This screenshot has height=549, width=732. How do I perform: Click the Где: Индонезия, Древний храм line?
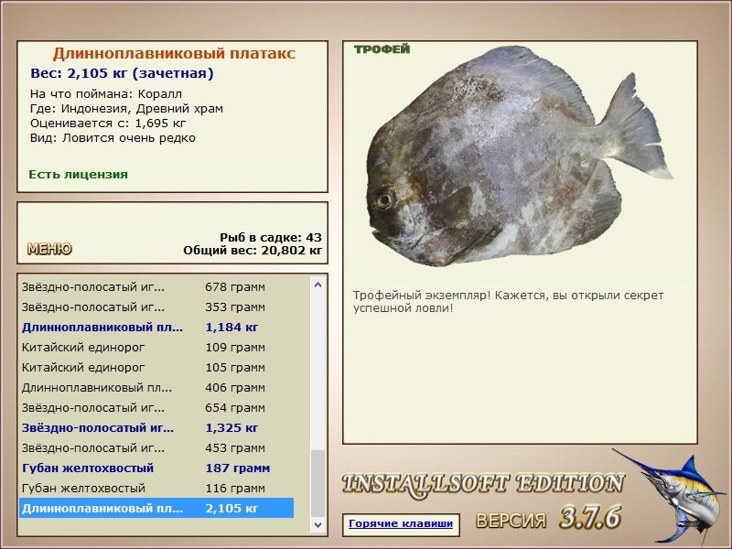pyautogui.click(x=126, y=109)
